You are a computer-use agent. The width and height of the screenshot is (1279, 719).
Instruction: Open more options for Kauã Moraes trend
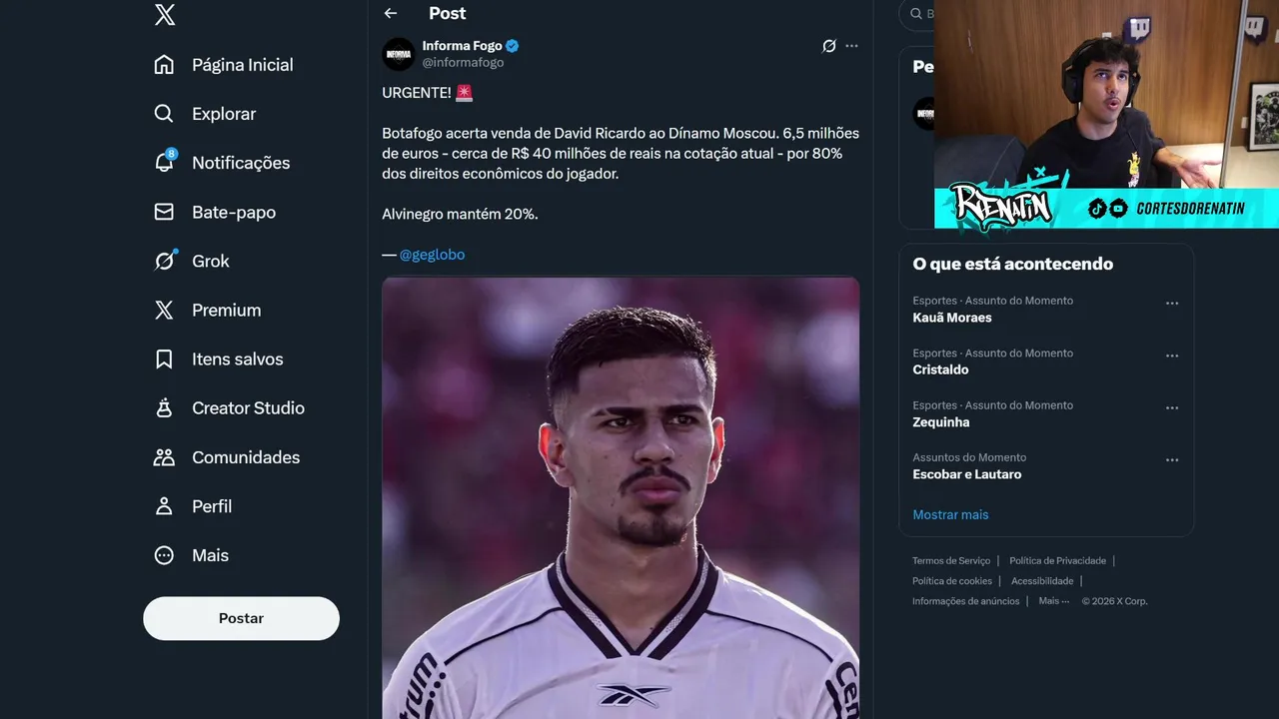(1172, 304)
